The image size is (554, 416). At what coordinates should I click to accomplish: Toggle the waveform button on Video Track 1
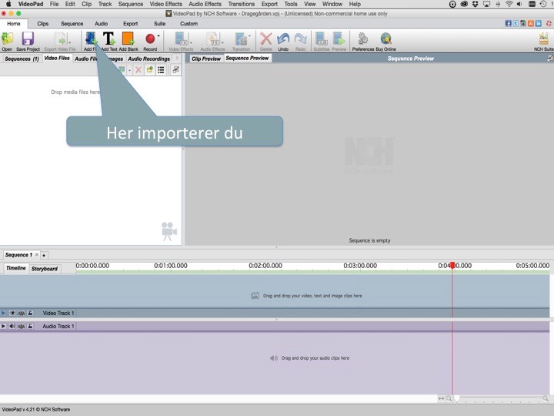click(22, 313)
